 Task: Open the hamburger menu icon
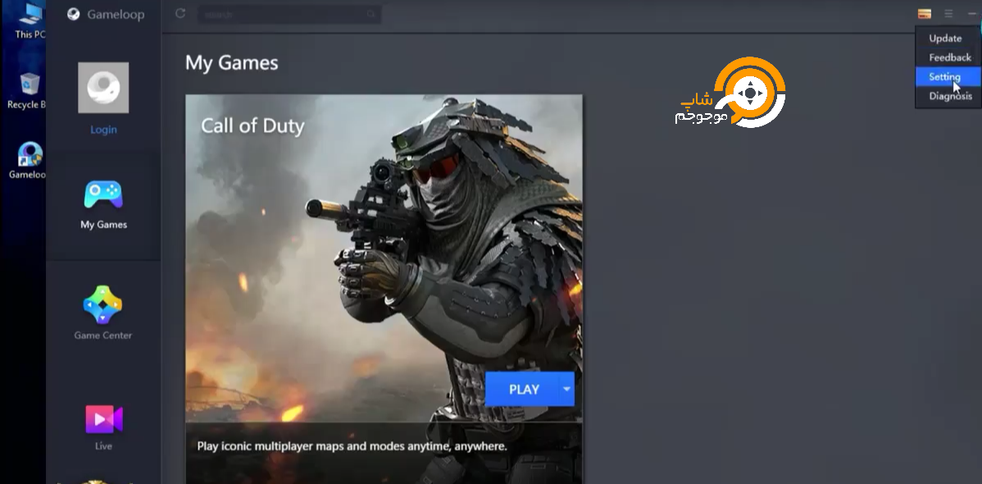(948, 13)
